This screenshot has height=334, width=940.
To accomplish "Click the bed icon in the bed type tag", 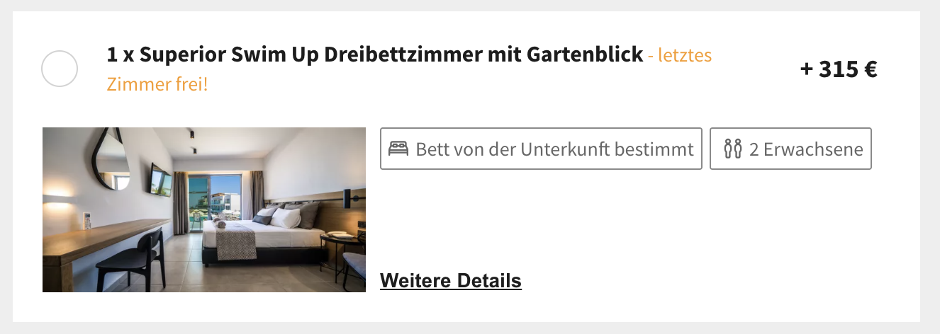I will coord(398,149).
